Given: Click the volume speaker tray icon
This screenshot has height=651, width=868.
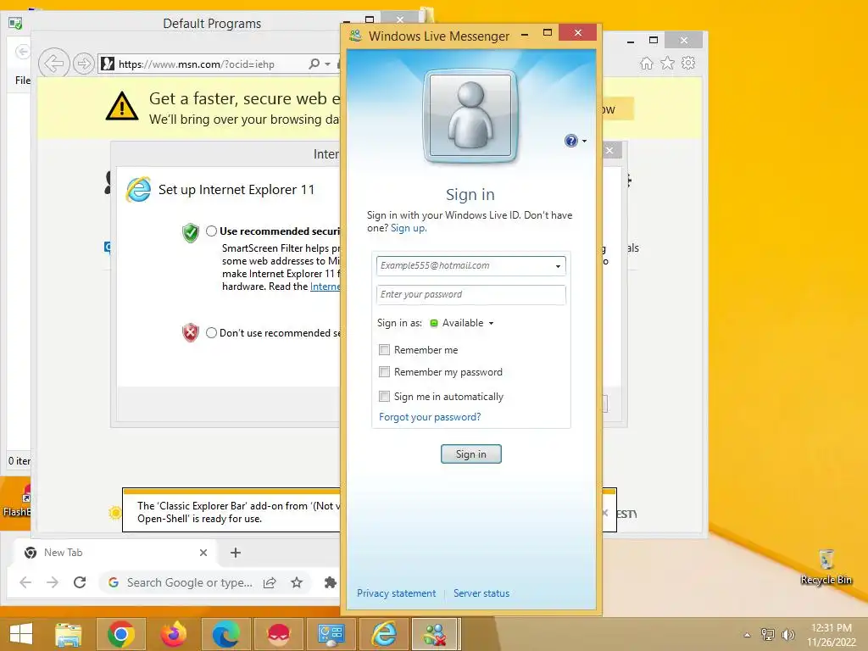Looking at the screenshot, I should (787, 634).
